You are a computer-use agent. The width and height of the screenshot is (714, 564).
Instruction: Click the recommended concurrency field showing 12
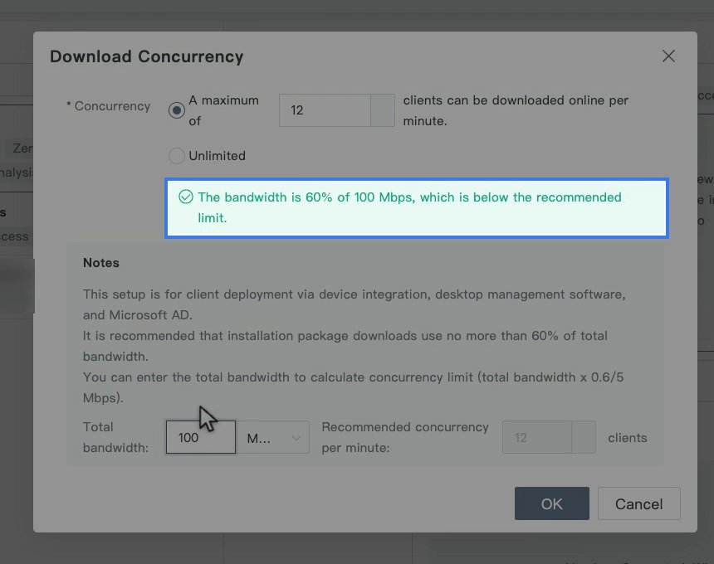[x=537, y=437]
